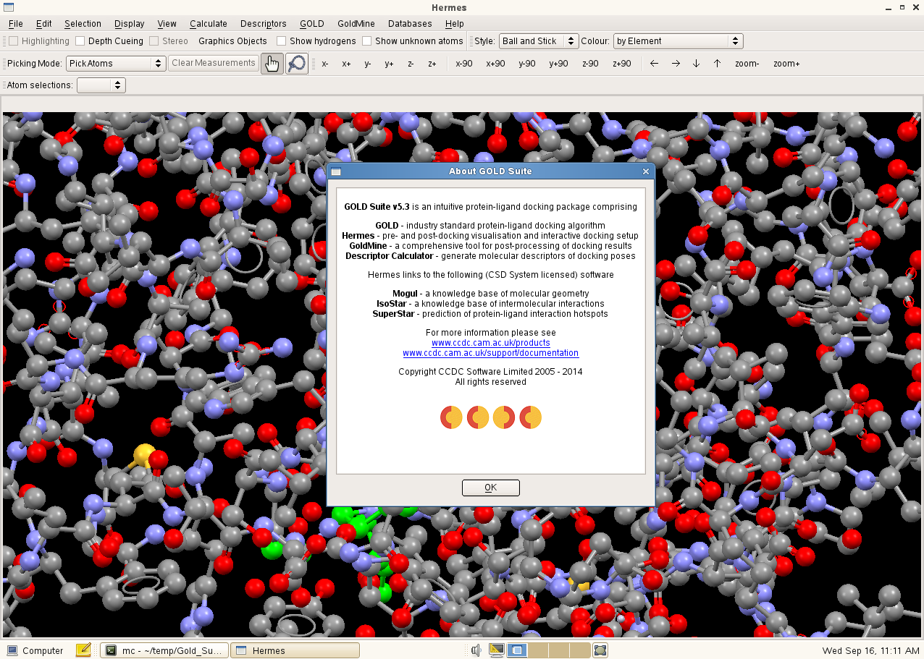This screenshot has height=659, width=924.
Task: Click Graphics Objects button
Action: tap(232, 41)
